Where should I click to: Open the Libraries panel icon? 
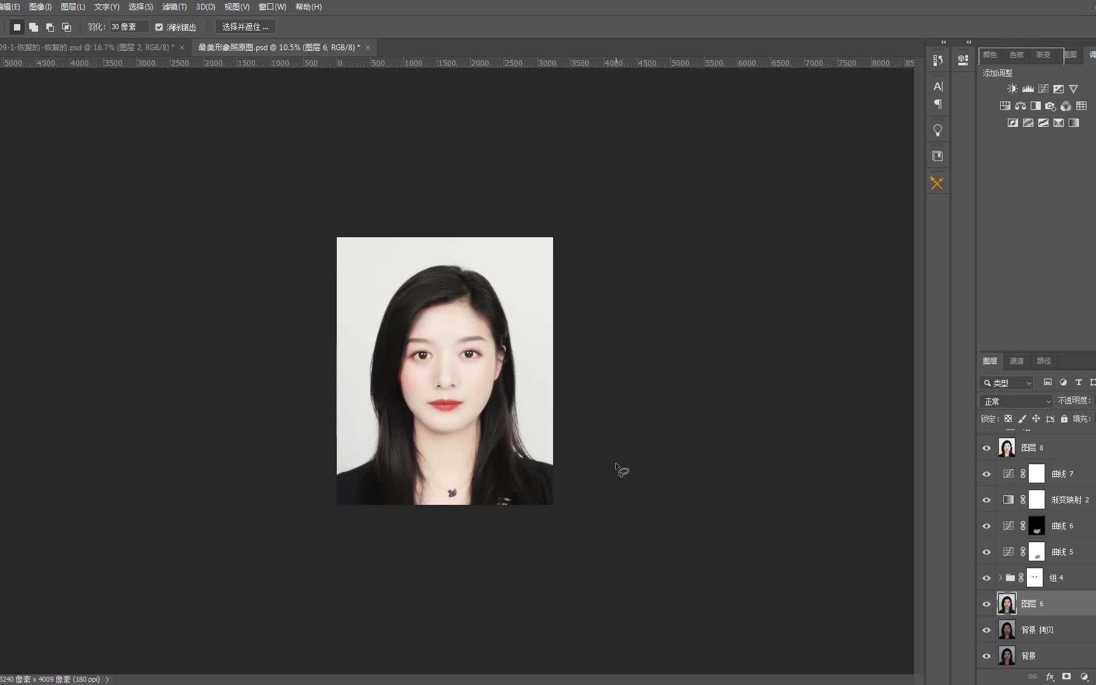click(937, 156)
